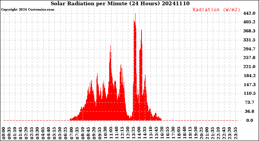Click the 17:30 time label
Image resolution: width=259 pixels, height=141 pixels.
point(173,133)
